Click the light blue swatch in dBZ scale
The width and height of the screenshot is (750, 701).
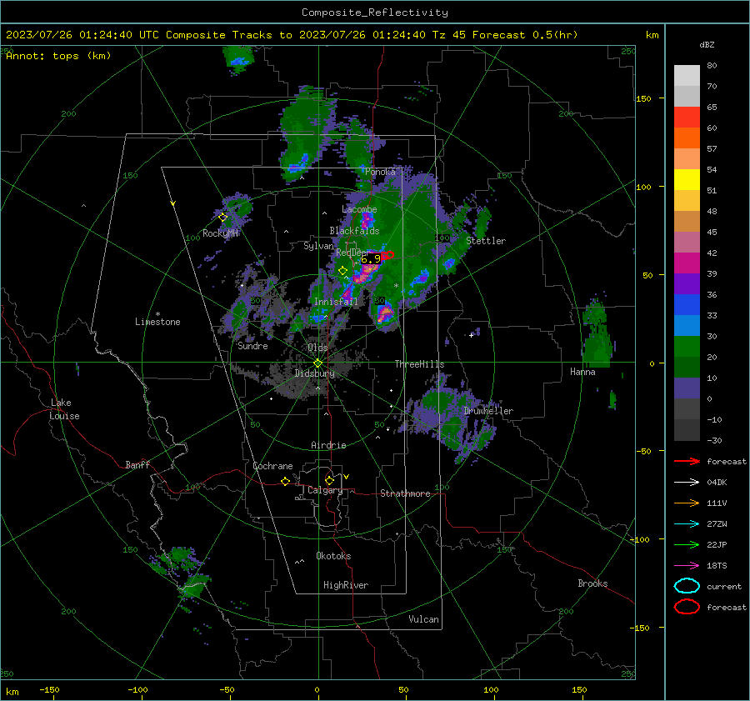(687, 325)
